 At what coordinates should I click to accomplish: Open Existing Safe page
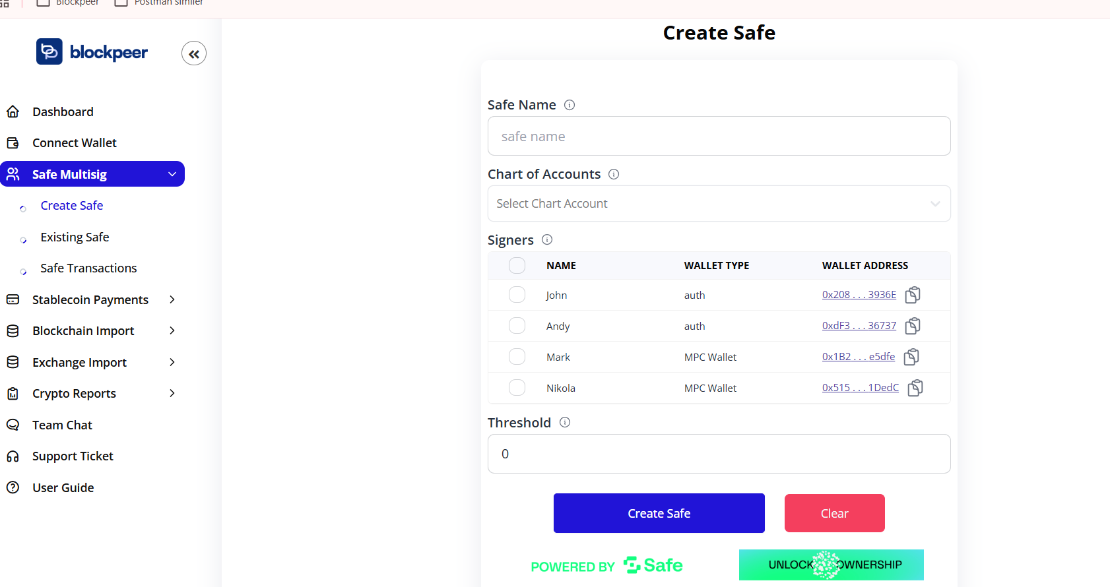coord(75,237)
